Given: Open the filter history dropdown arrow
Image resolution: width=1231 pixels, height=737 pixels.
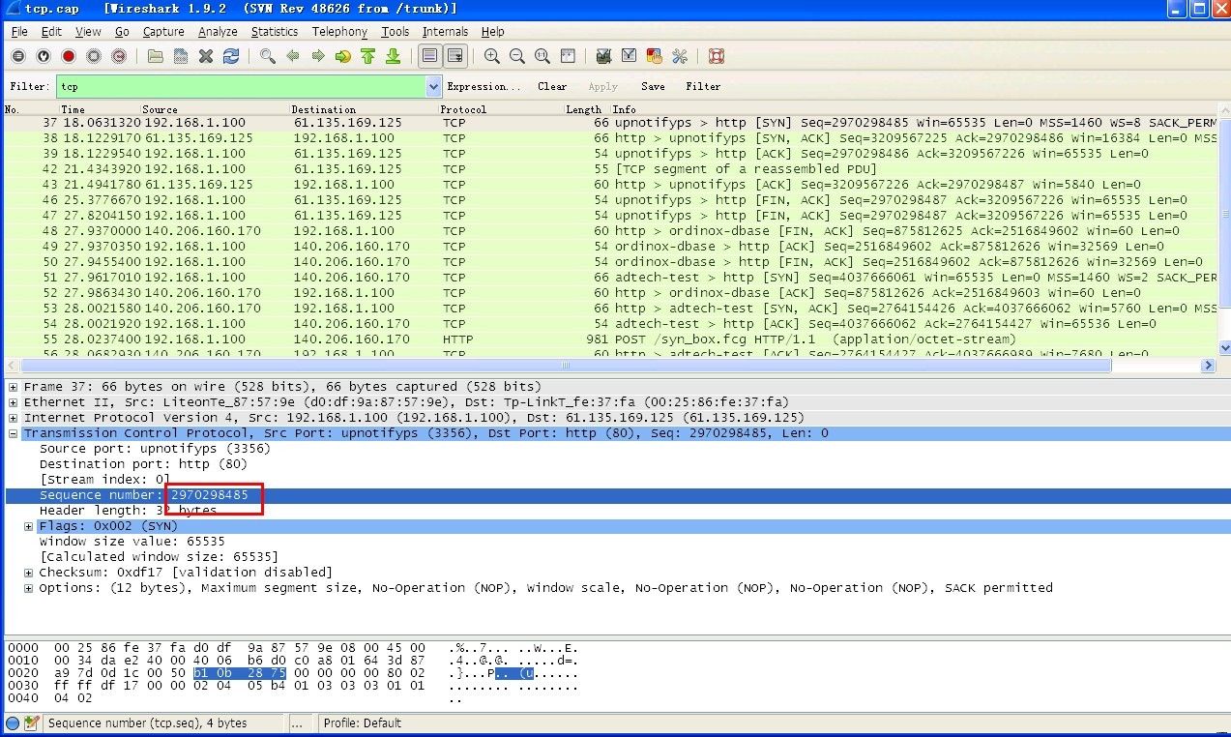Looking at the screenshot, I should tap(433, 87).
